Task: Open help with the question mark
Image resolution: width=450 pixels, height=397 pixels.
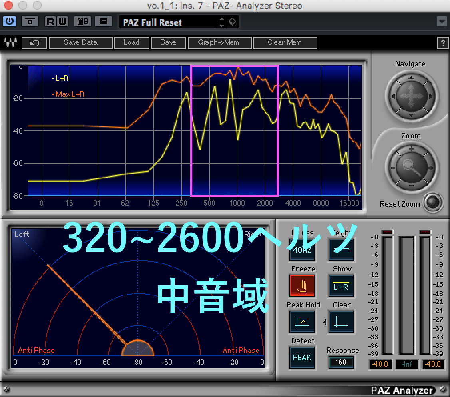Action: pos(443,43)
